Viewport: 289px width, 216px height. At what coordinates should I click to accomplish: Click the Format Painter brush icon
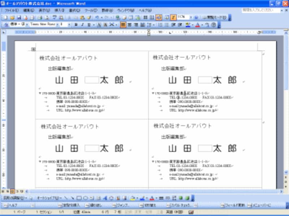(x=89, y=17)
